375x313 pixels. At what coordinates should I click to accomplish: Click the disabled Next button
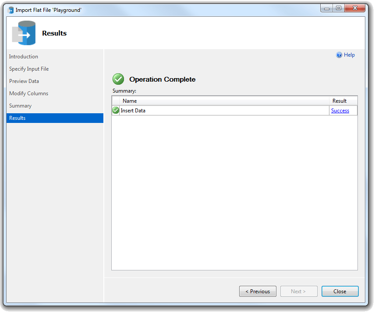(x=299, y=291)
